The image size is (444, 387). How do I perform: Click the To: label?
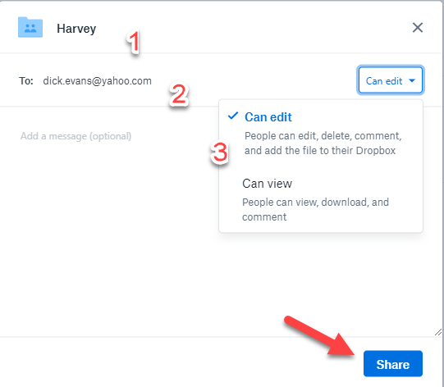coord(26,81)
